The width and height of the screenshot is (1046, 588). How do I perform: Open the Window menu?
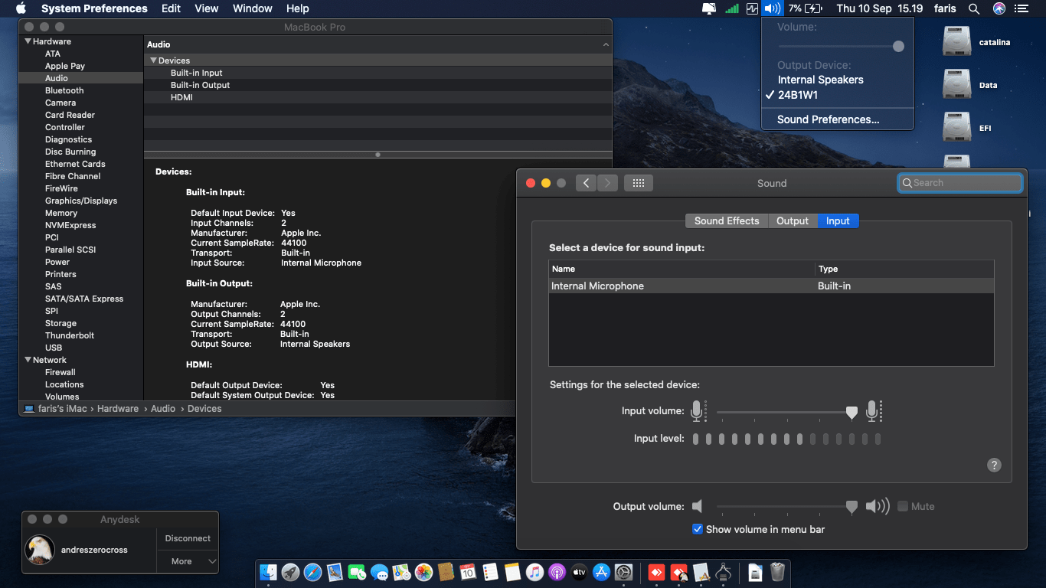[x=253, y=8]
